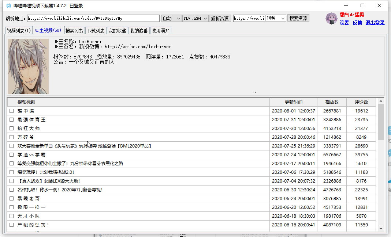The height and width of the screenshot is (237, 391).
Task: Click the comment count 5070
Action: click(x=361, y=216)
